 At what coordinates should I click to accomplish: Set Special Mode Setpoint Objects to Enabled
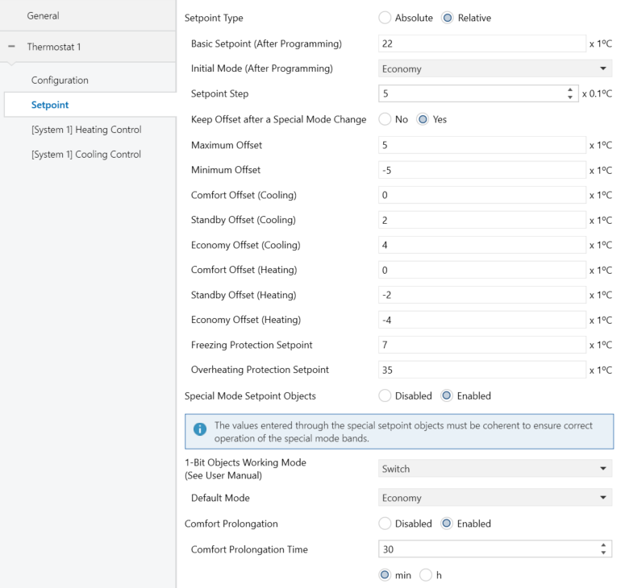coord(447,395)
